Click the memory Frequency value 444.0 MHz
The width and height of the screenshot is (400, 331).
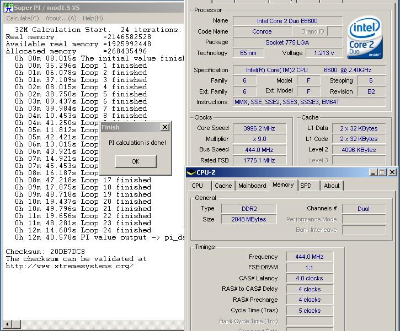[310, 257]
